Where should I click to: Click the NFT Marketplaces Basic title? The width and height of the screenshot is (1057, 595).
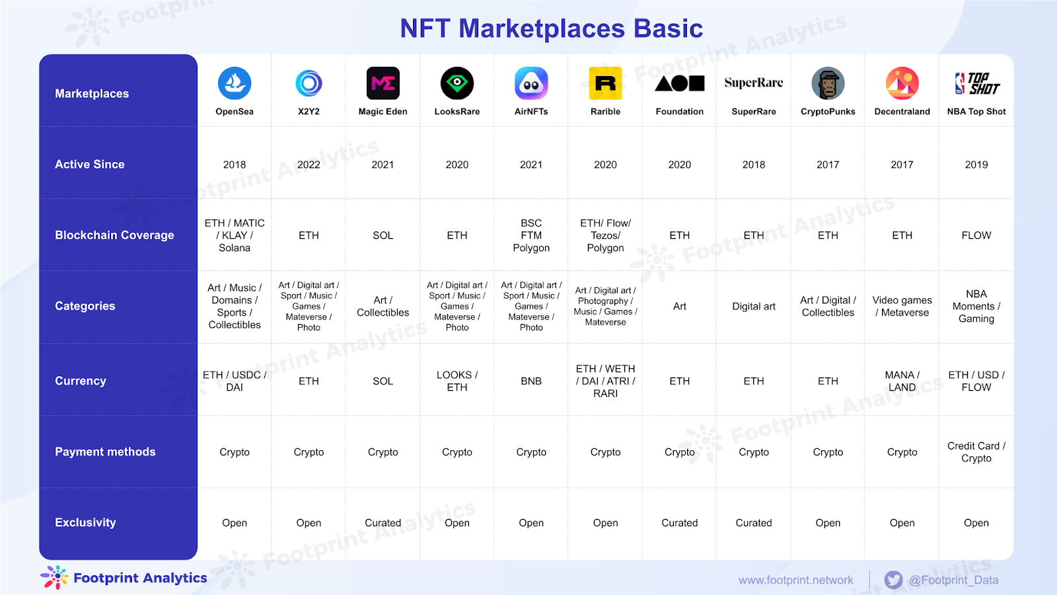point(550,28)
